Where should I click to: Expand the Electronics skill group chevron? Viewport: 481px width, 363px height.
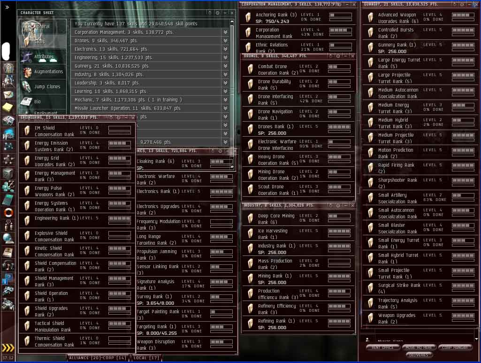225,49
